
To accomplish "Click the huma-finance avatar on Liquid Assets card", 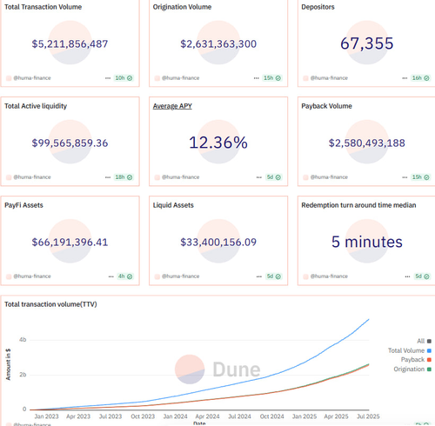I will (157, 276).
